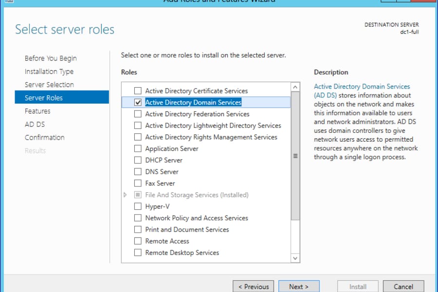Viewport: 438px width, 292px height.
Task: Select the Remote Desktop Services label
Action: pos(182,253)
